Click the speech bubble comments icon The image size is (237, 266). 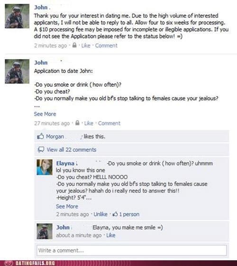pyautogui.click(x=41, y=150)
